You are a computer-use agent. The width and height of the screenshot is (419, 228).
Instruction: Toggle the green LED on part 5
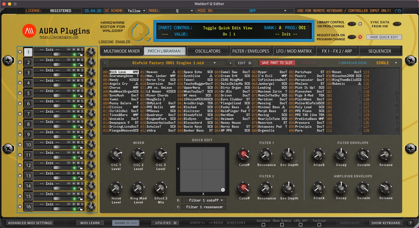(74, 96)
